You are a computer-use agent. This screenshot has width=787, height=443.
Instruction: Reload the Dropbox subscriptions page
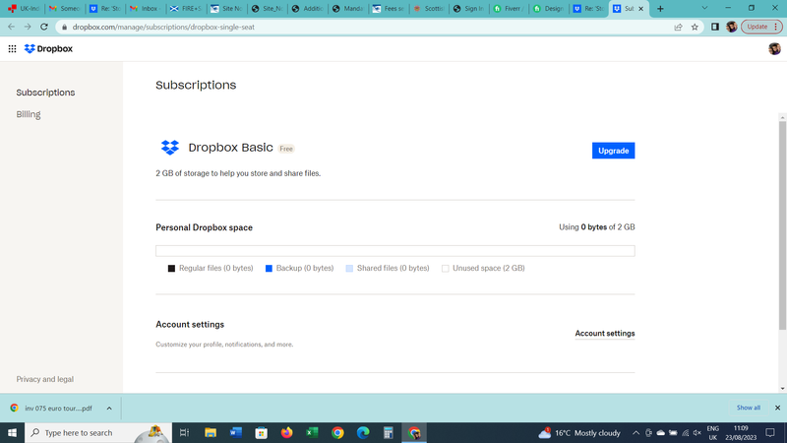coord(44,27)
